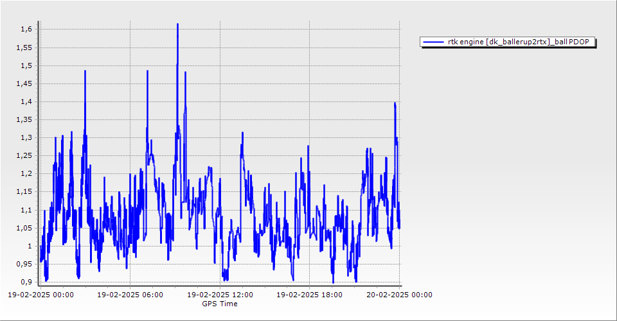The width and height of the screenshot is (617, 321).
Task: Click y-axis value "1"
Action: pos(30,247)
